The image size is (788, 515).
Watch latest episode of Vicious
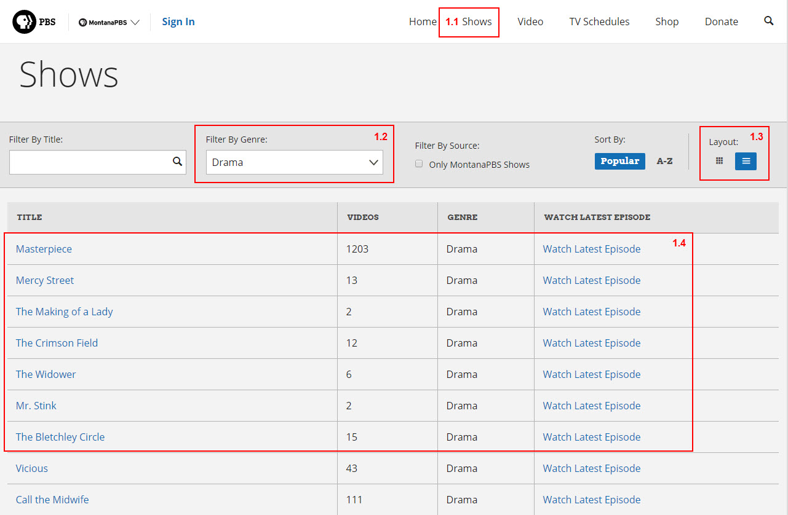[592, 468]
